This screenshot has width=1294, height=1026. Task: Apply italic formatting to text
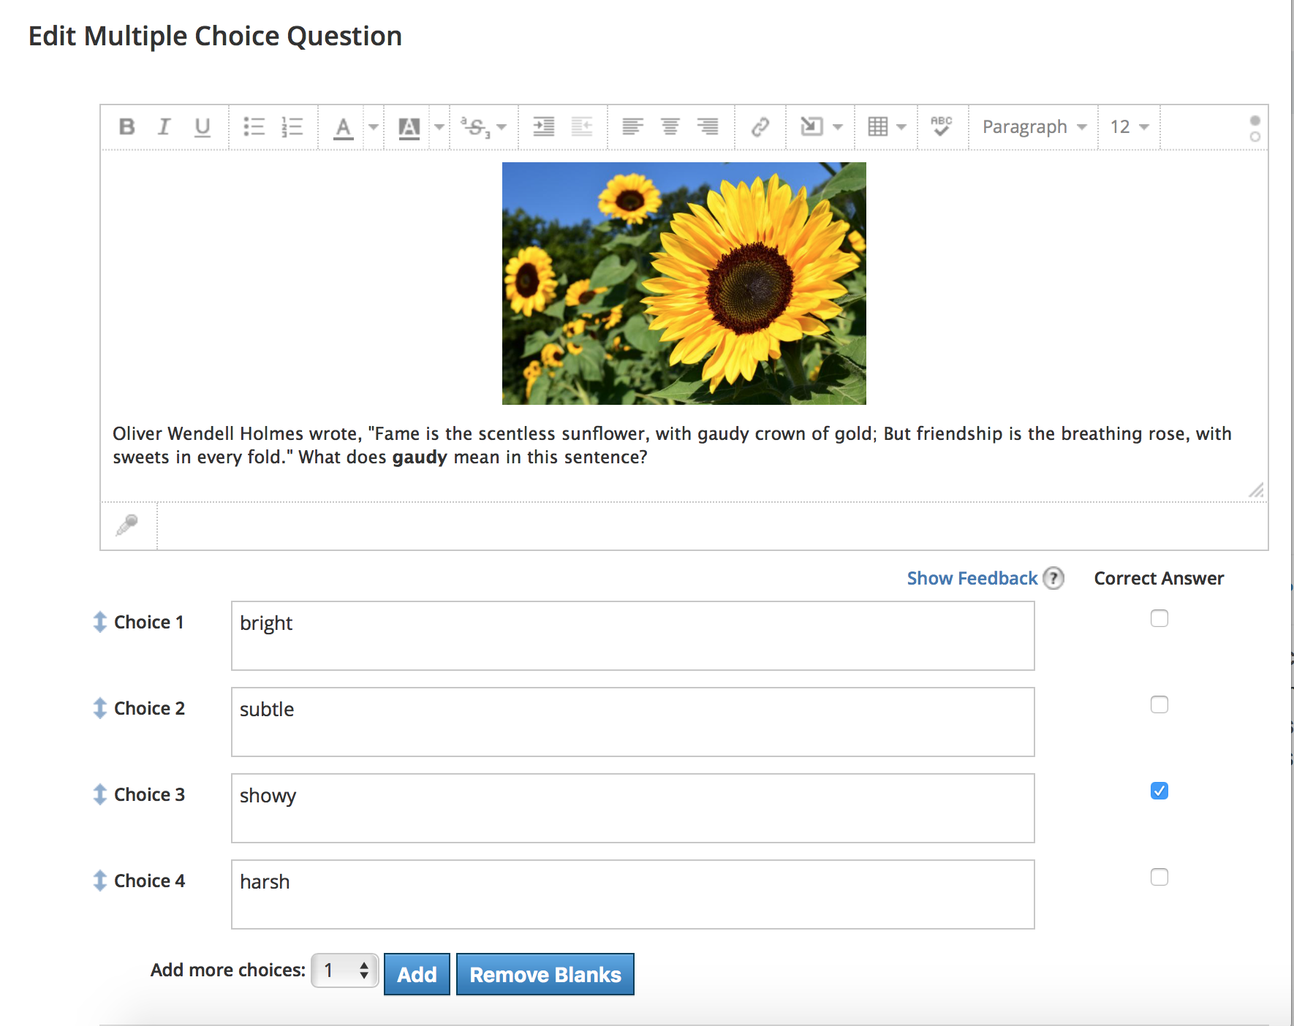point(164,127)
